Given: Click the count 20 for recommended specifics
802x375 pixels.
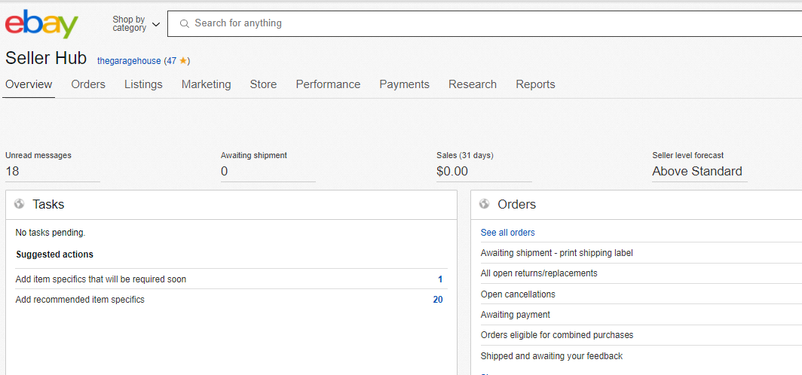Looking at the screenshot, I should tap(438, 300).
